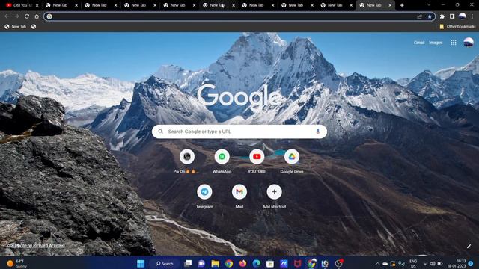Open McAfee from the taskbar
Viewport: 479px width, 269px height.
(298, 263)
